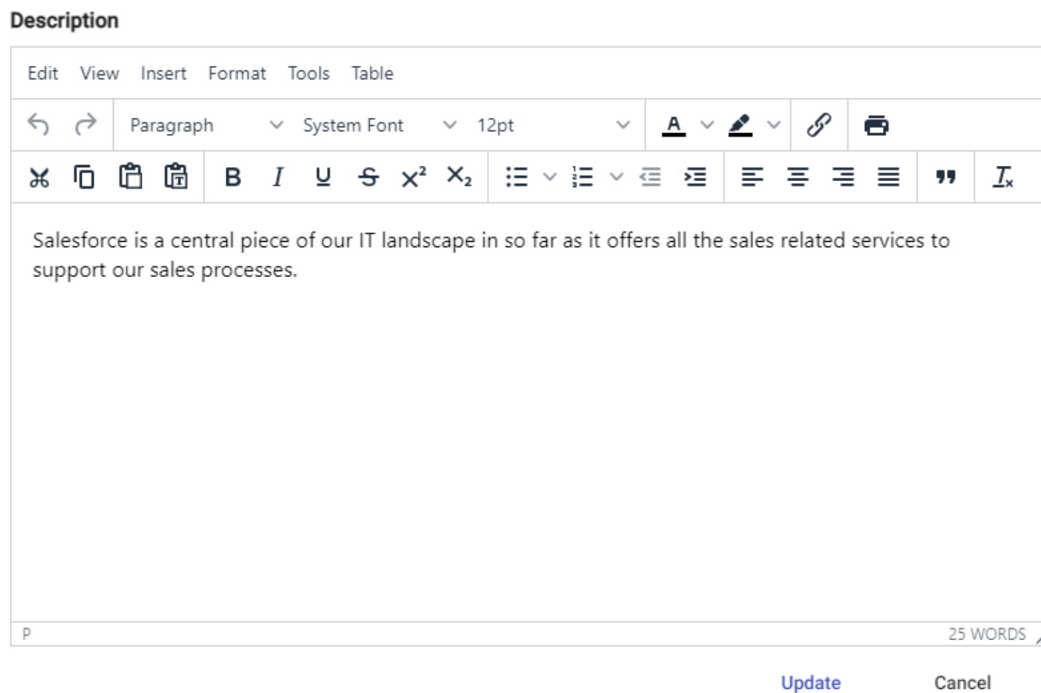The image size is (1041, 693).
Task: Justify the text
Action: [889, 177]
